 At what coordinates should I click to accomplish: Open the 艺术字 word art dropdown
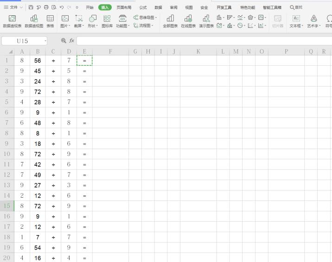point(314,21)
